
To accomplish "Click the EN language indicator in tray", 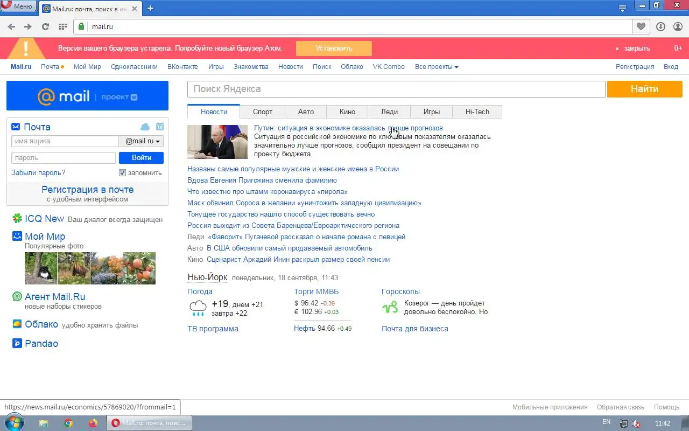I will [606, 422].
